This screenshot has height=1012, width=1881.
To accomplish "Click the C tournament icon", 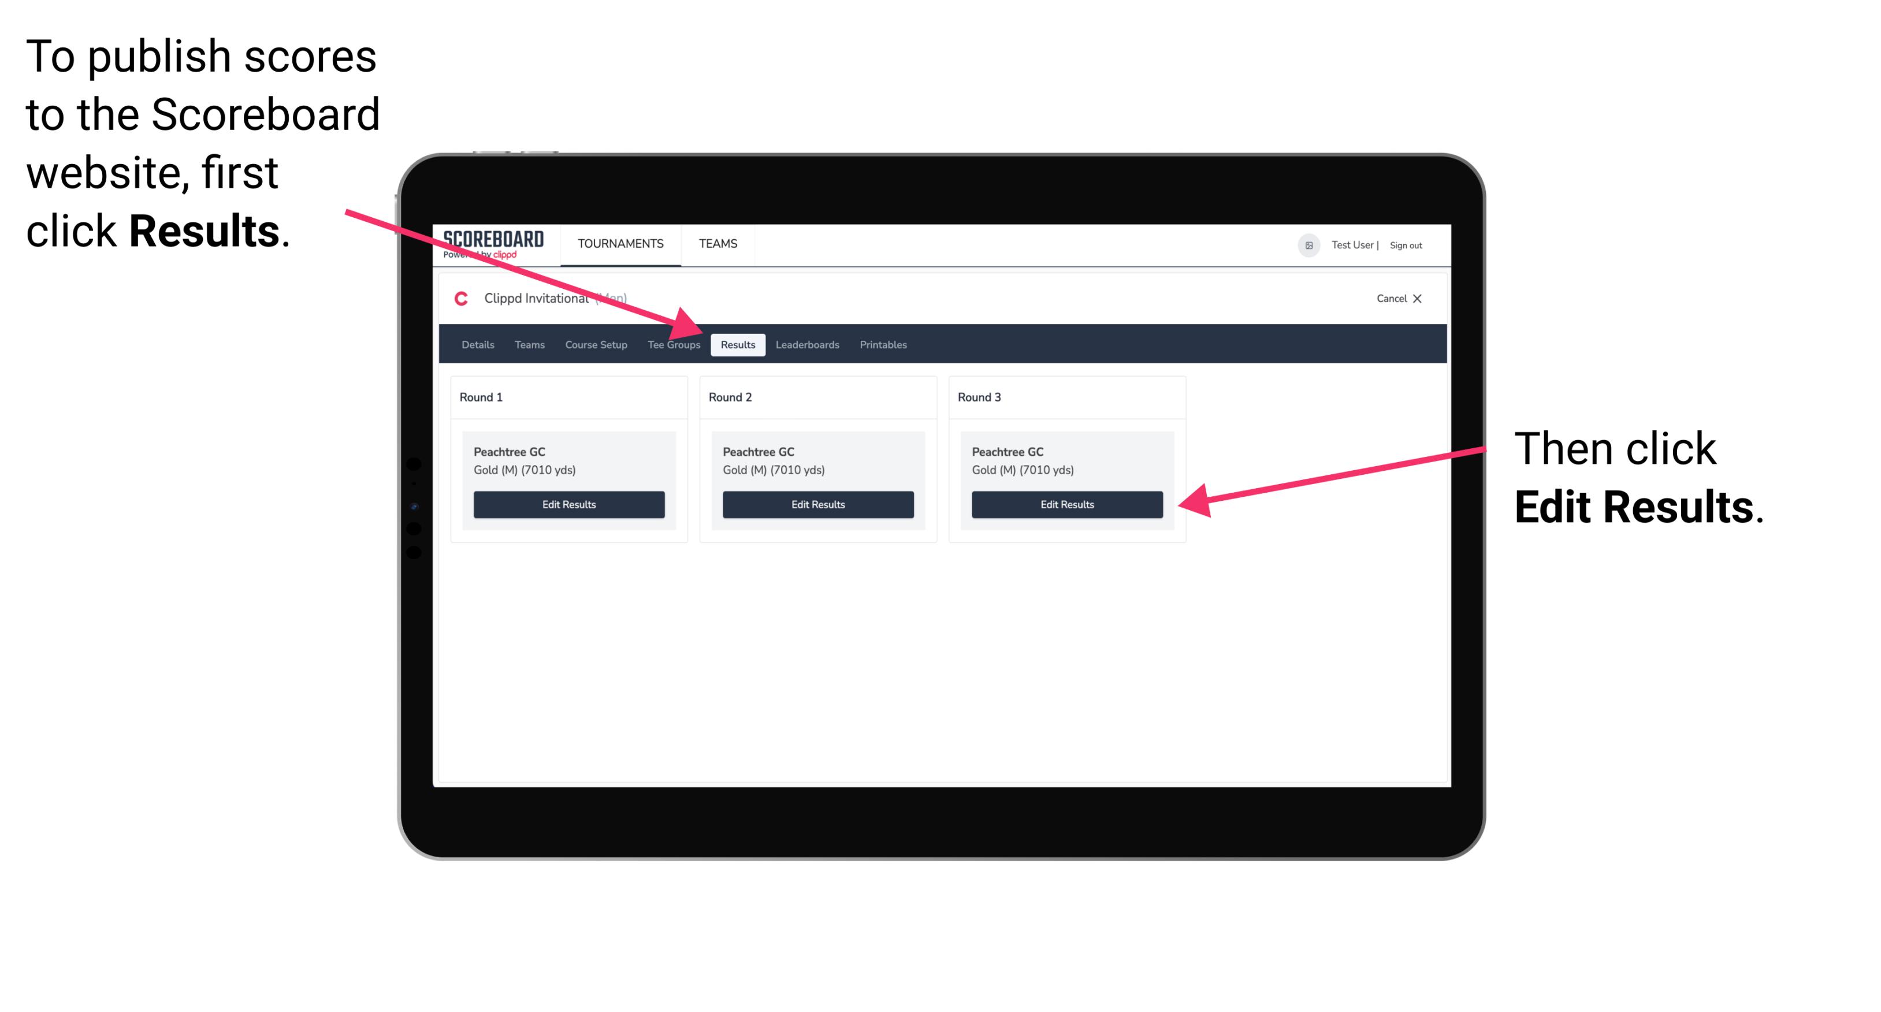I will pos(456,299).
